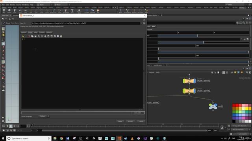The width and height of the screenshot is (252, 141).
Task: Click the stop playback button
Action: pos(11,126)
